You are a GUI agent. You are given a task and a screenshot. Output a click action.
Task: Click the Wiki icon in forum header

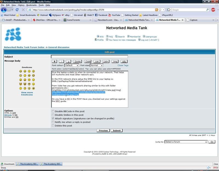[98, 36]
